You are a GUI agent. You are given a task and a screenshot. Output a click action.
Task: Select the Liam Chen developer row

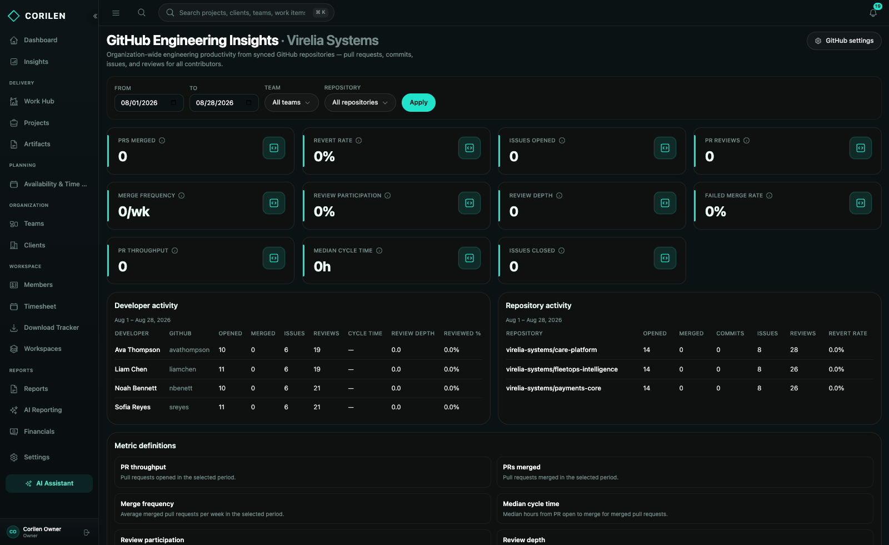point(298,369)
